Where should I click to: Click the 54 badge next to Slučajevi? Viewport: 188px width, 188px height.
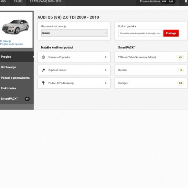point(180,83)
